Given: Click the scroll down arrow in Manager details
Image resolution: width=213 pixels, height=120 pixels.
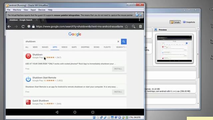Looking at the screenshot, I should 198,103.
